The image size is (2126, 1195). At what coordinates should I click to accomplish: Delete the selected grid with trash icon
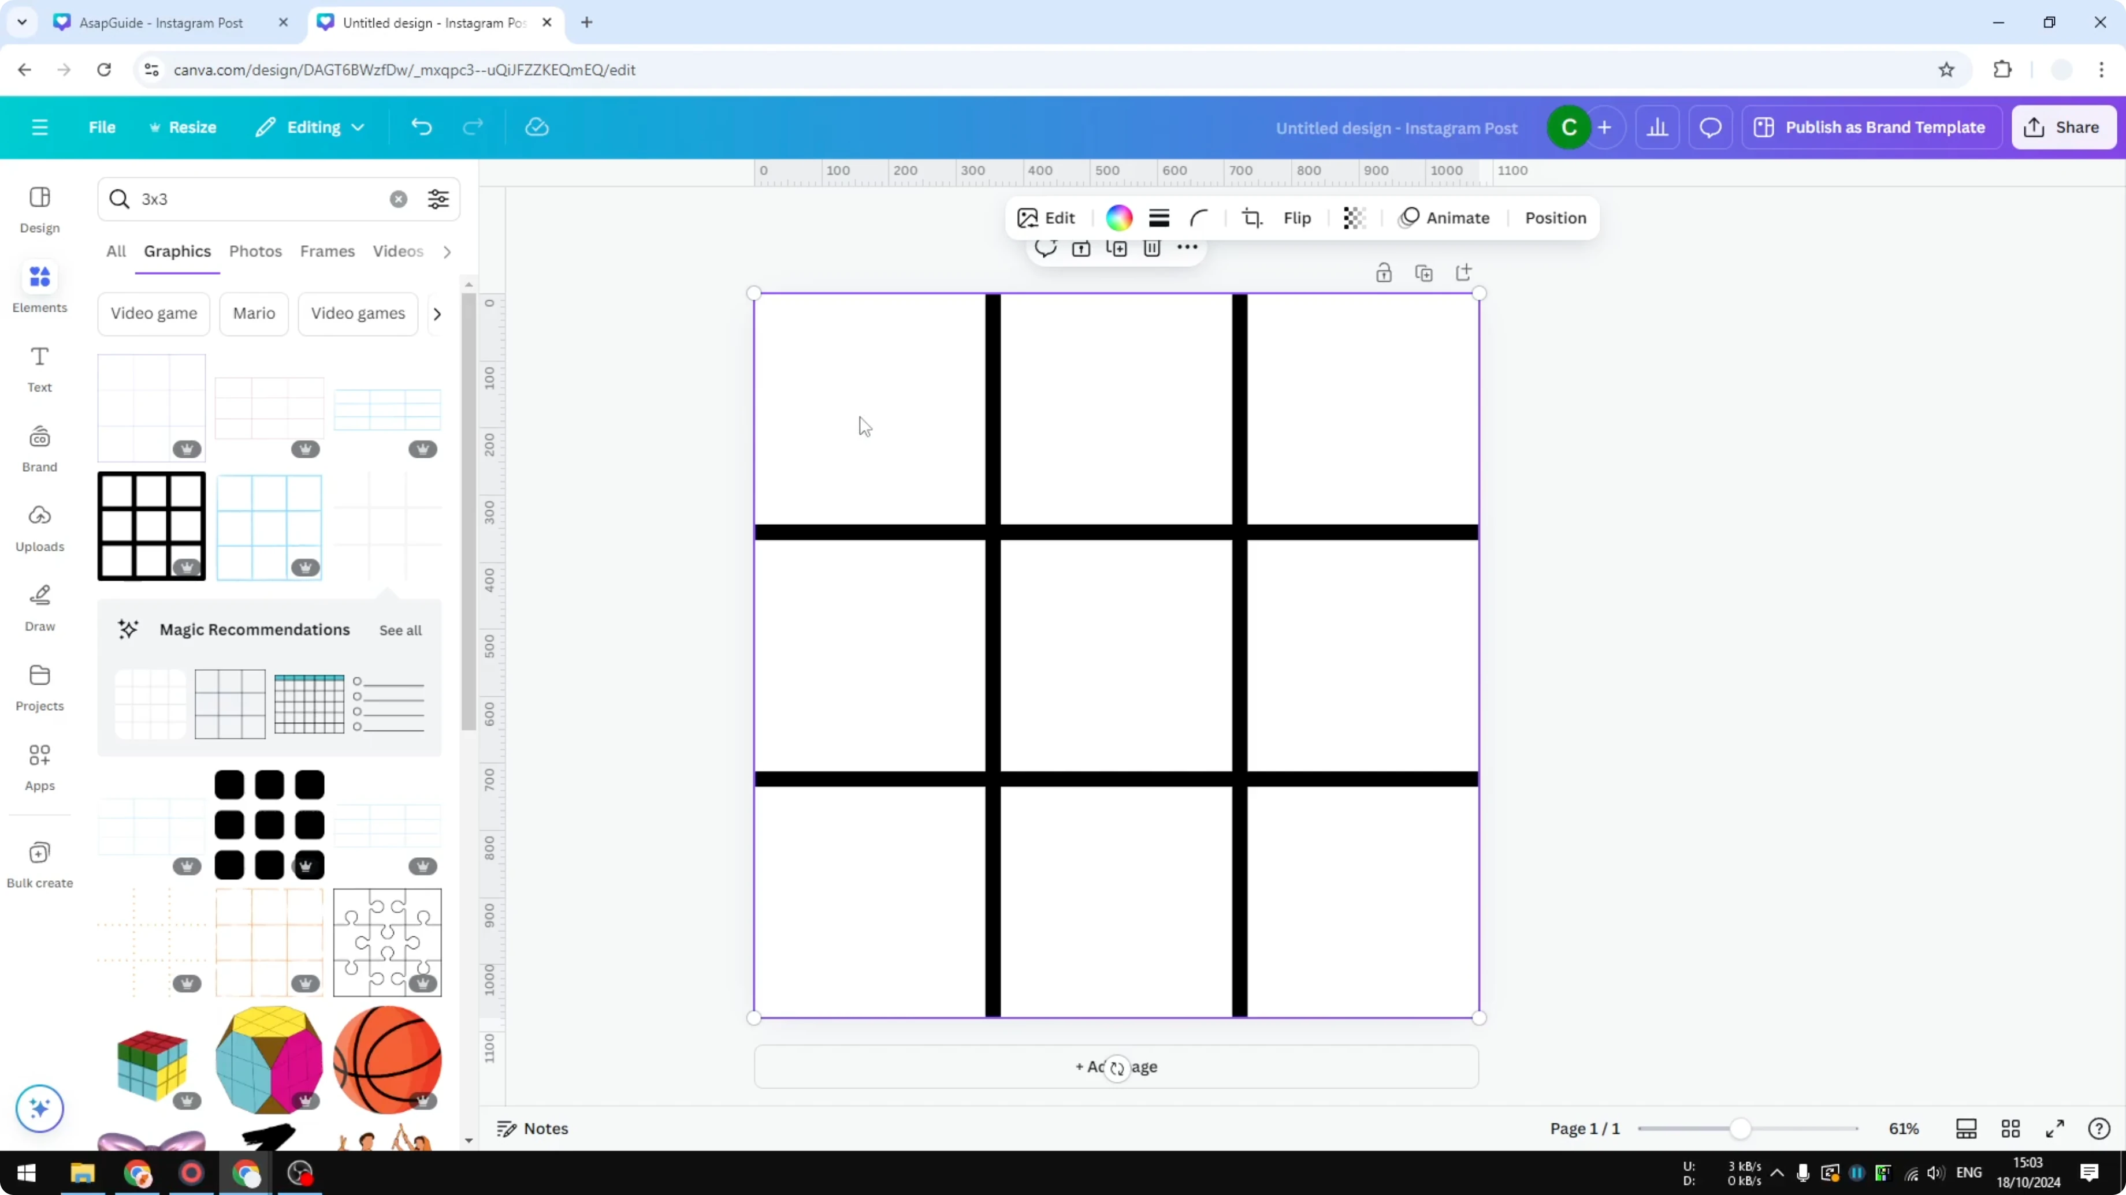(x=1152, y=248)
